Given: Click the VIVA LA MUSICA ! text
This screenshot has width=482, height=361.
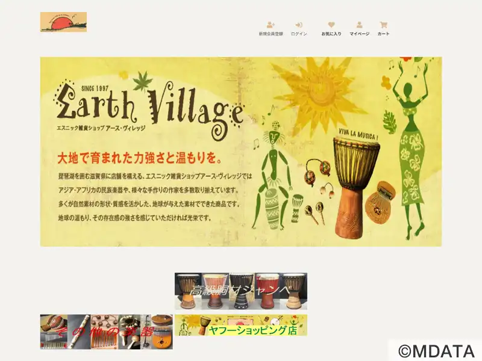Looking at the screenshot, I should [358, 134].
